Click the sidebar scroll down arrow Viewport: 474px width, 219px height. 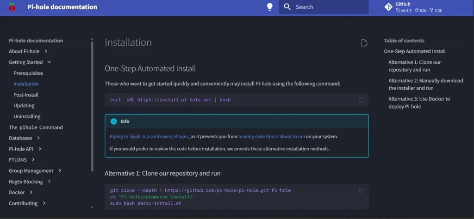pos(92,207)
